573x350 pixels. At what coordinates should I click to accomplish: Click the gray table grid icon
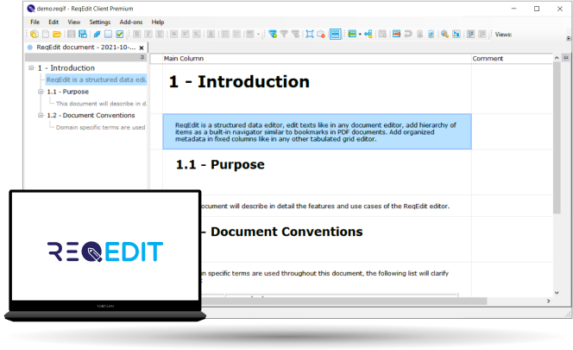pyautogui.click(x=382, y=34)
